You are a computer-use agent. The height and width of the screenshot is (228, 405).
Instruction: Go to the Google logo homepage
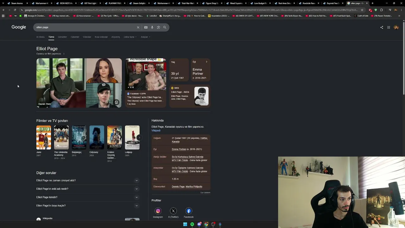[x=19, y=27]
